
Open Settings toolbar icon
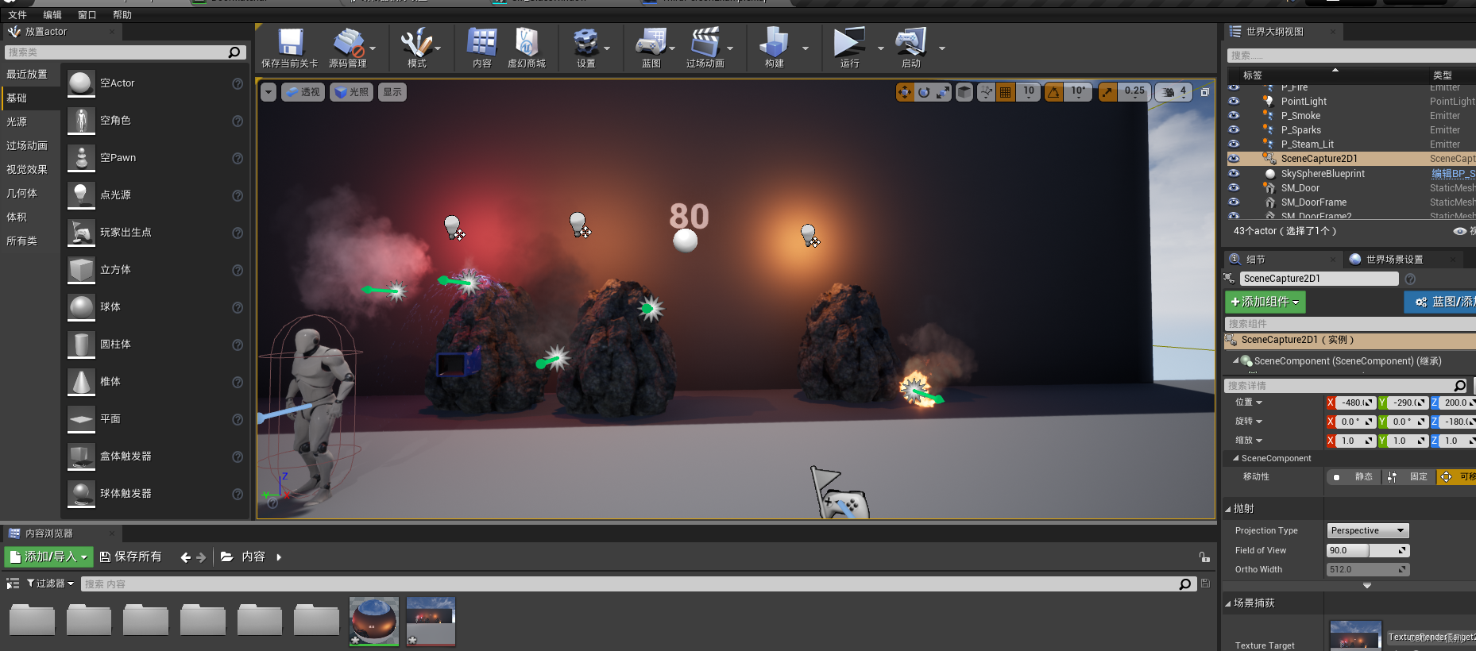click(585, 42)
